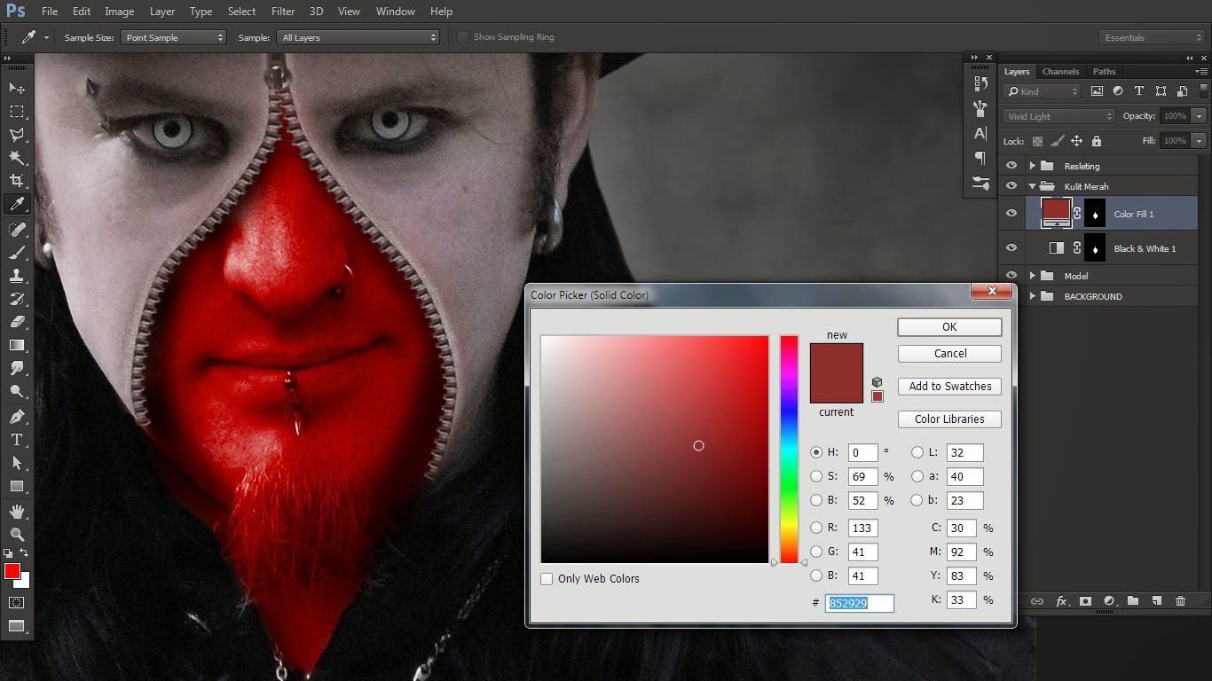Screen dimensions: 1212x681
Task: Filter layers by type layers icon
Action: (x=1139, y=91)
